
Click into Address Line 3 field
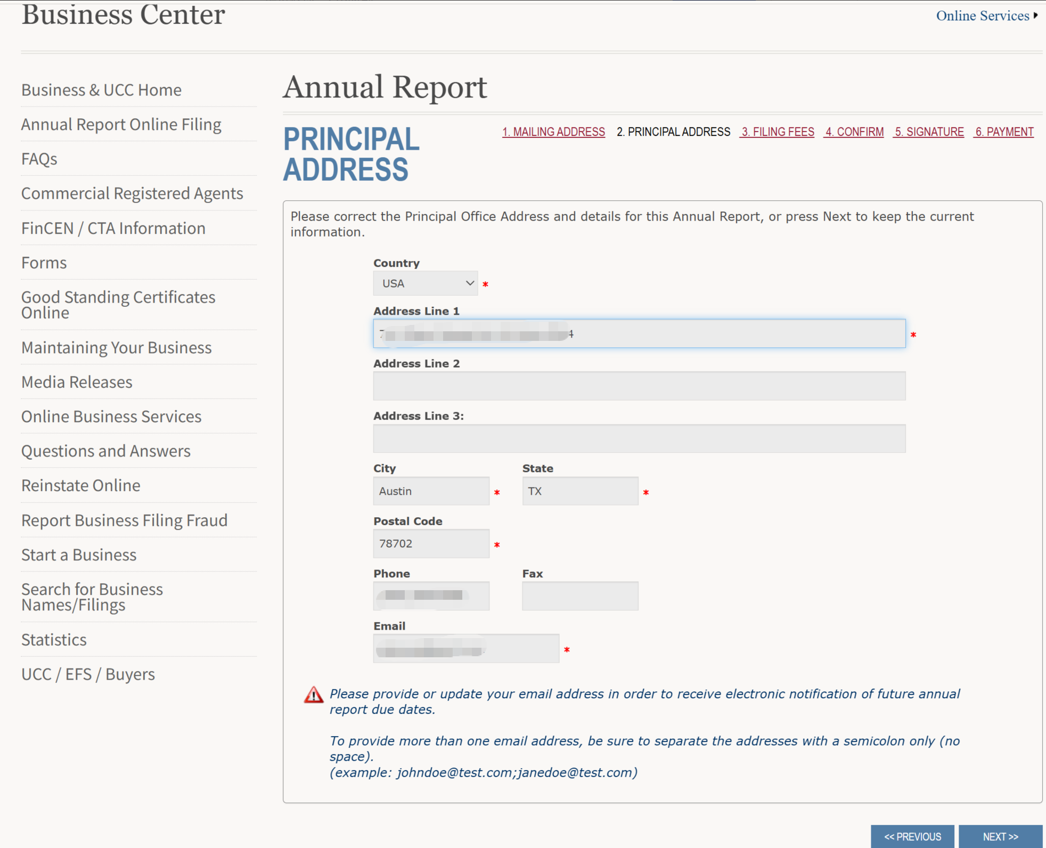pyautogui.click(x=639, y=438)
